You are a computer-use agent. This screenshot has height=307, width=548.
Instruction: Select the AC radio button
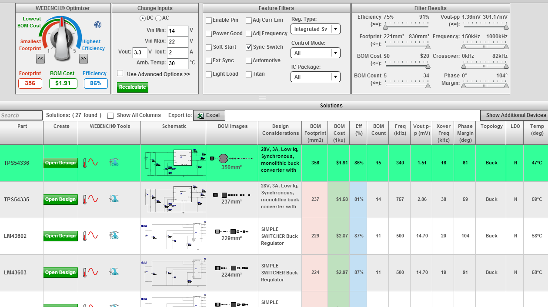pos(158,18)
